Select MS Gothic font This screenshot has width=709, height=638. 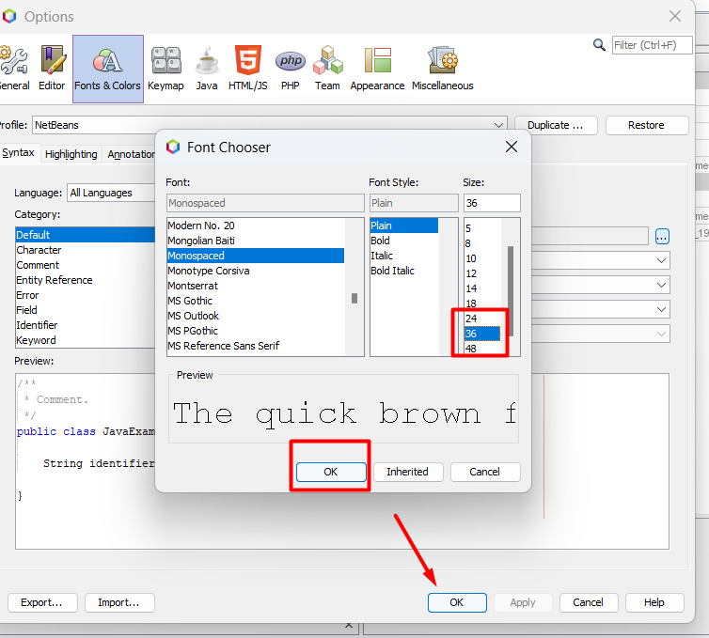(256, 301)
